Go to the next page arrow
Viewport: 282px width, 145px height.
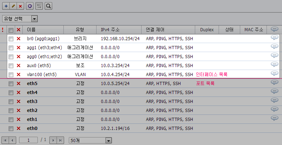click(x=53, y=140)
